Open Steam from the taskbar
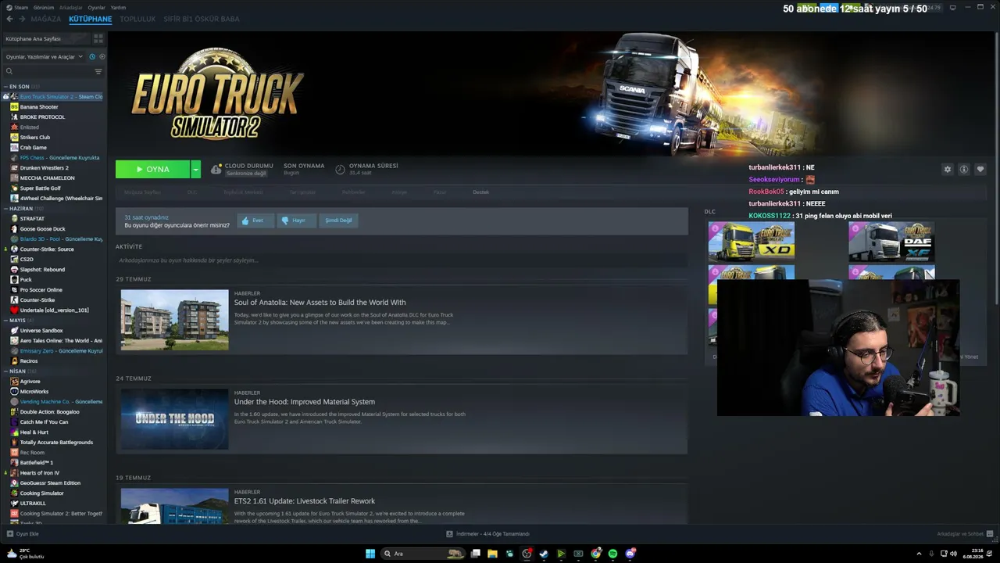The image size is (1000, 563). (x=544, y=554)
